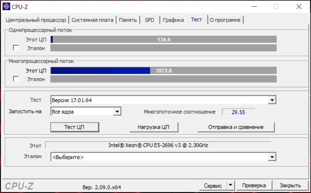Click the CPU-Z app icon in title bar

pyautogui.click(x=6, y=6)
